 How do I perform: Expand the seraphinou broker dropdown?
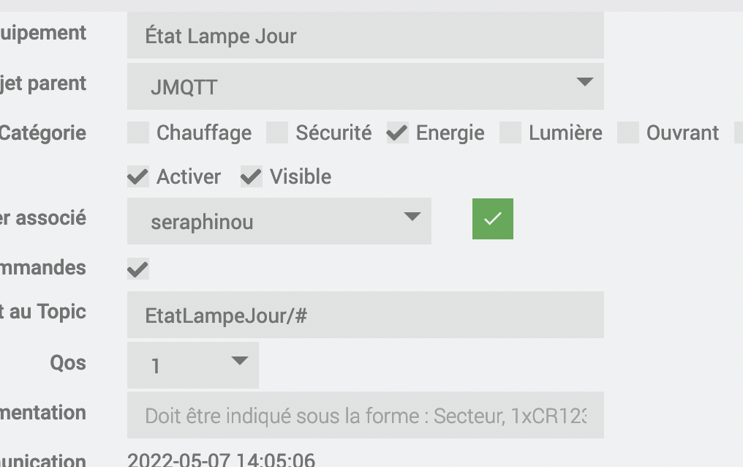tap(279, 221)
